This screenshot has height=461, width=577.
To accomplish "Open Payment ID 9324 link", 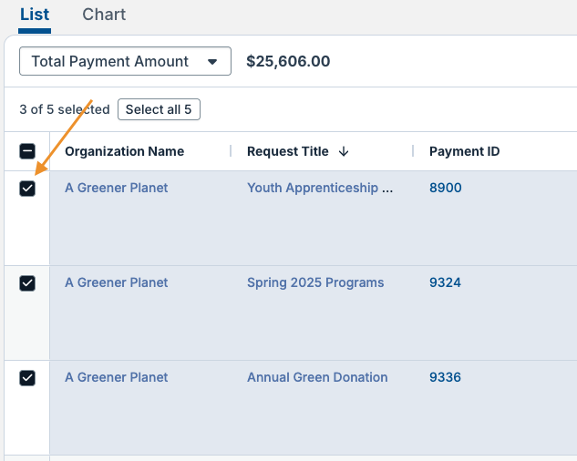I will pyautogui.click(x=446, y=282).
